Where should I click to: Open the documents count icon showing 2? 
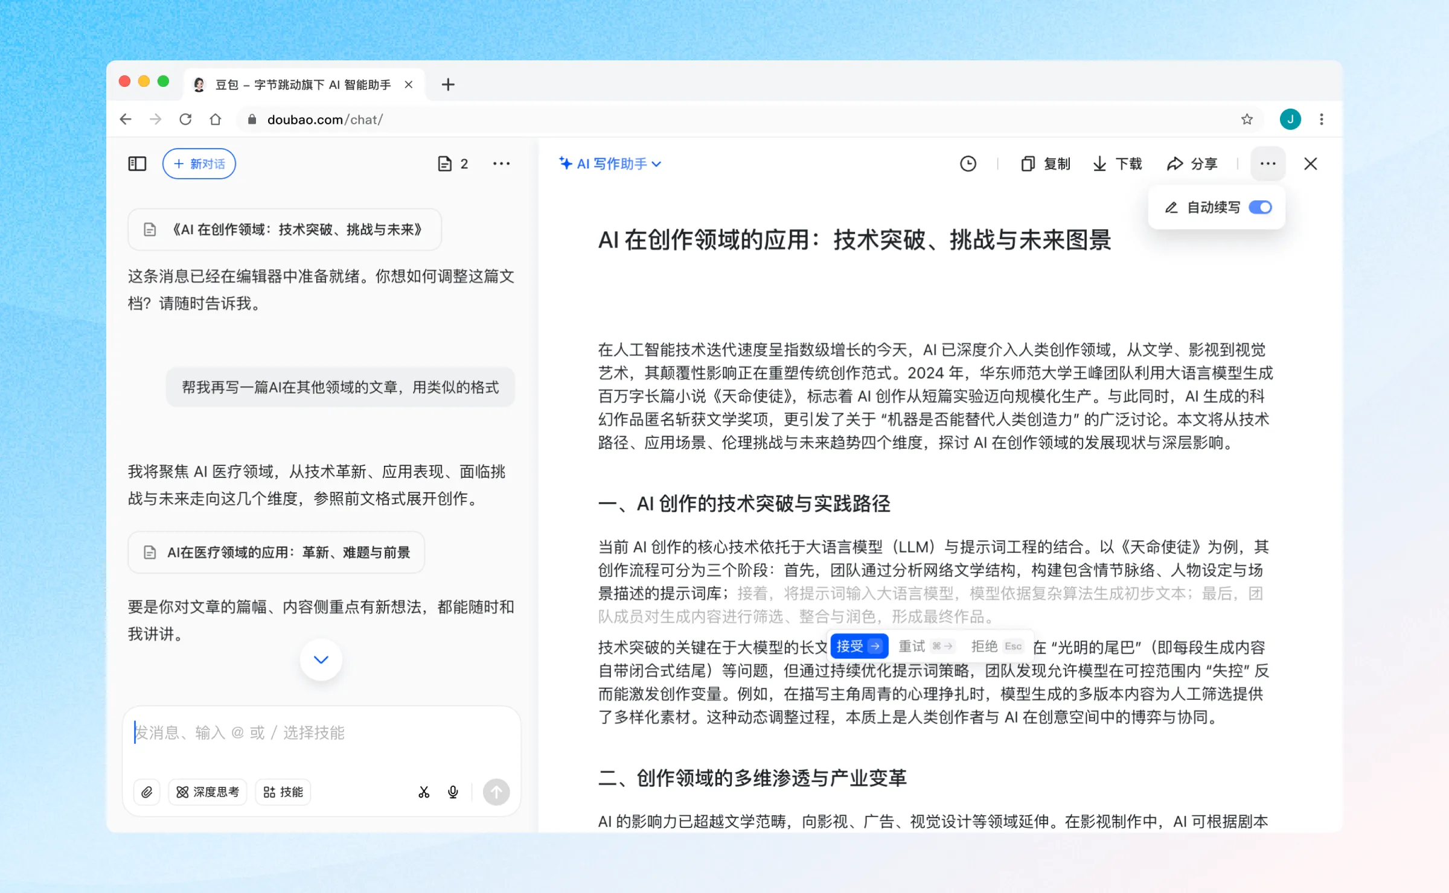pos(453,164)
